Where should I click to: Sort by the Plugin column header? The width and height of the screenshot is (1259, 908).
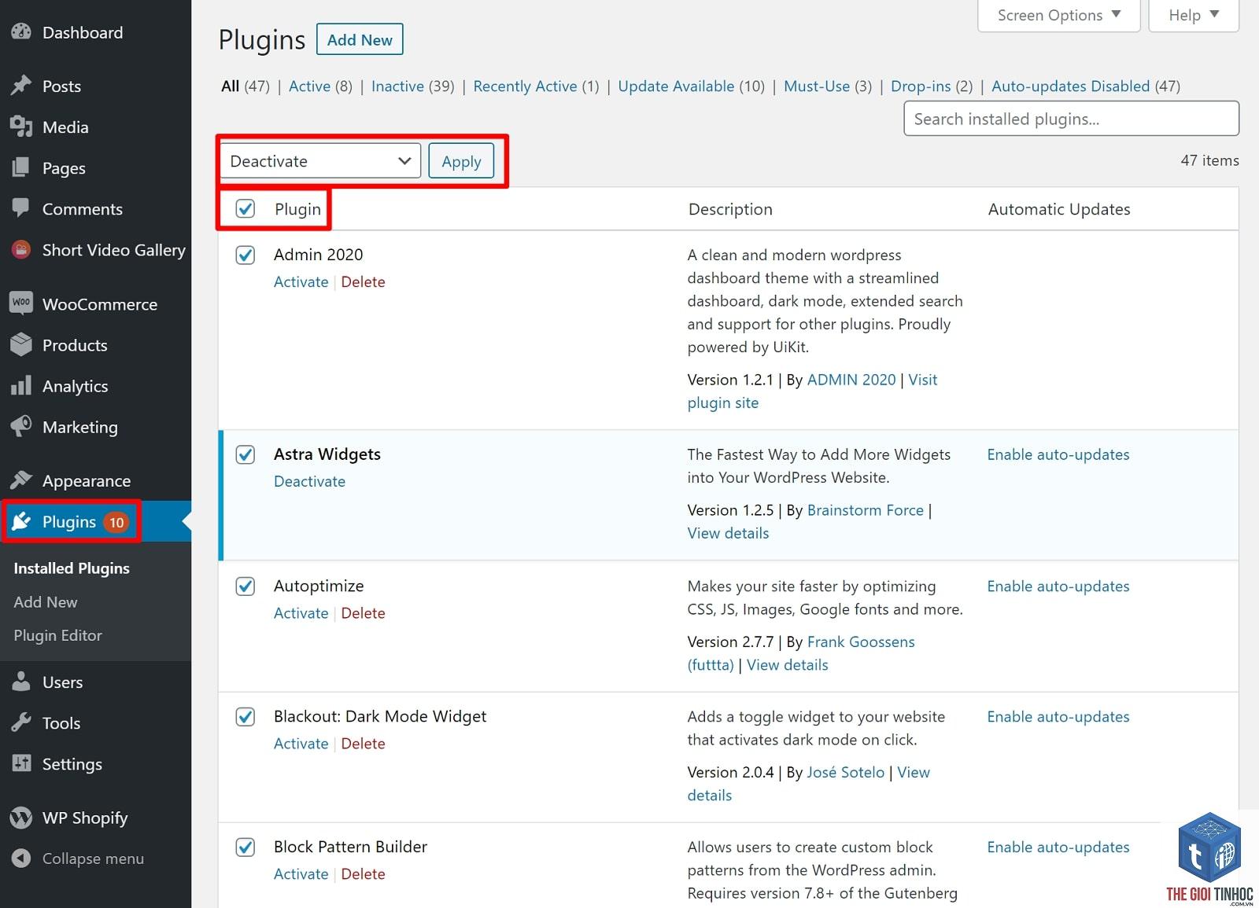point(297,209)
